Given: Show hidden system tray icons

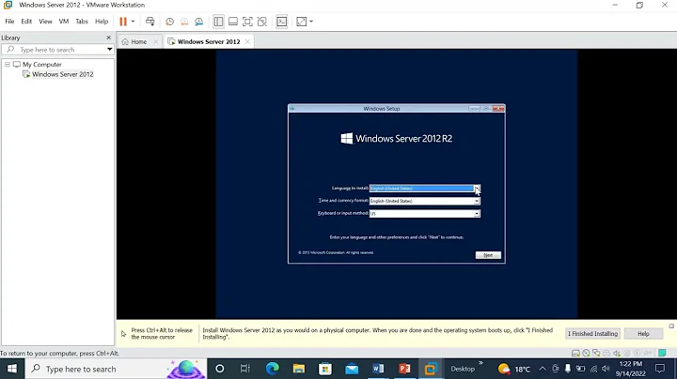Looking at the screenshot, I should (x=543, y=369).
